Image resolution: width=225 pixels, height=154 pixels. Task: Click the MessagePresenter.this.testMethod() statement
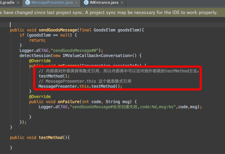pyautogui.click(x=80, y=86)
